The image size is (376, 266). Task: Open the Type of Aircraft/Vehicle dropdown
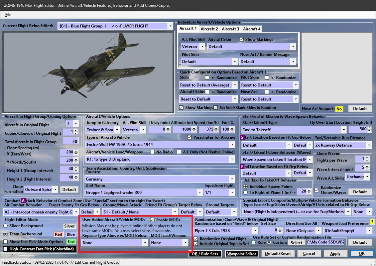point(160,144)
